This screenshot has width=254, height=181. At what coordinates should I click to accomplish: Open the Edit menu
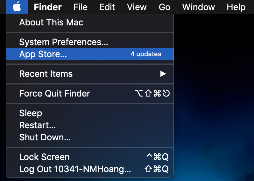click(x=107, y=7)
